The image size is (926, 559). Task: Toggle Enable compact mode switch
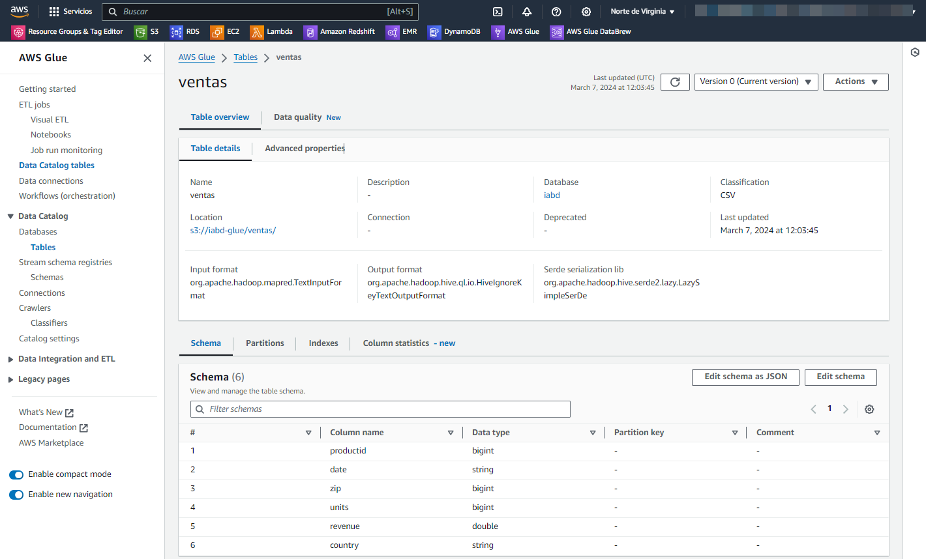click(x=16, y=474)
